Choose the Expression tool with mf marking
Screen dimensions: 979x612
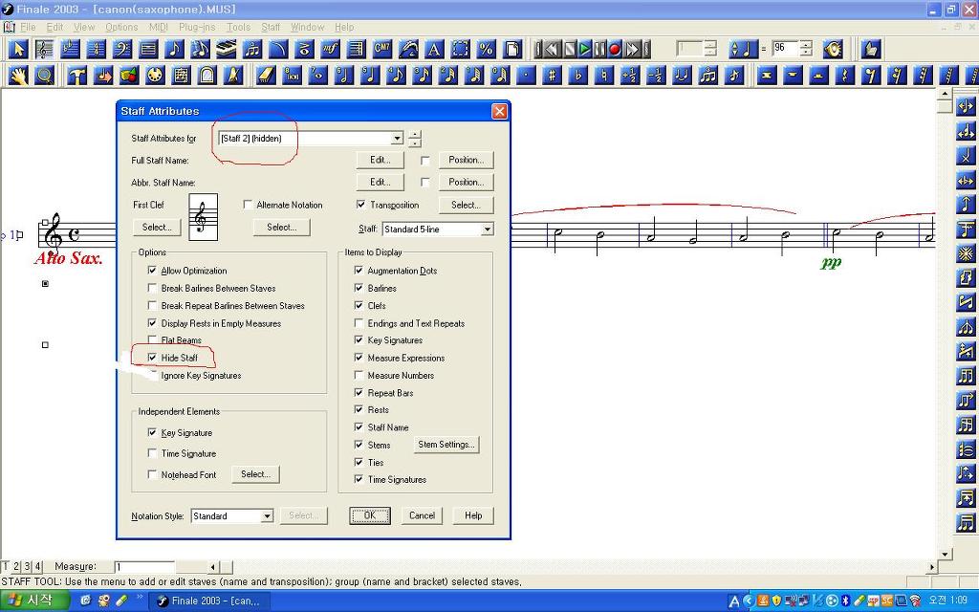tap(331, 49)
